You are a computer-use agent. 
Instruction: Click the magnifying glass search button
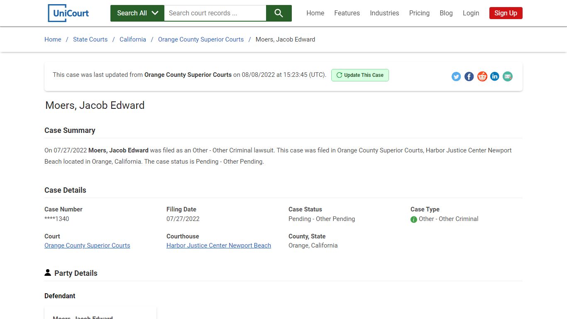[279, 13]
